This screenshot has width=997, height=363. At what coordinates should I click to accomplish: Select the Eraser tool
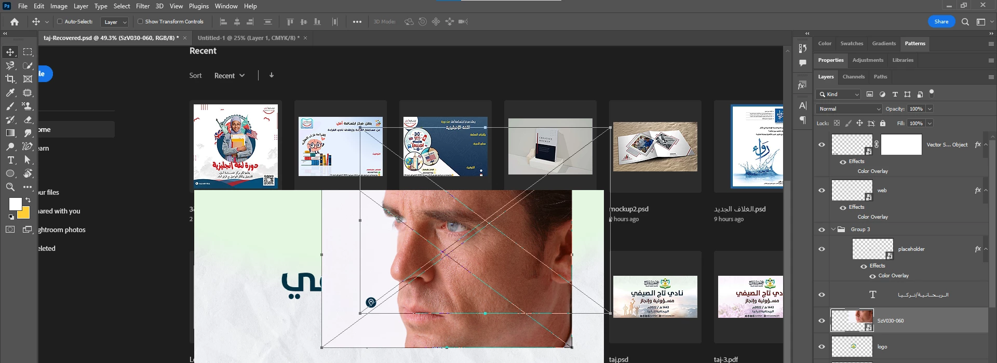[x=28, y=119]
